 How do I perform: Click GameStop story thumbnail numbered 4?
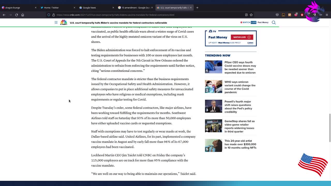(x=213, y=126)
